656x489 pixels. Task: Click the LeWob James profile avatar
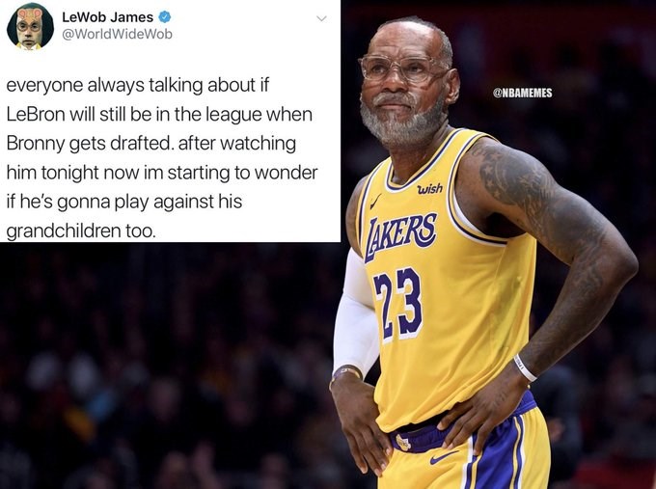pos(30,26)
